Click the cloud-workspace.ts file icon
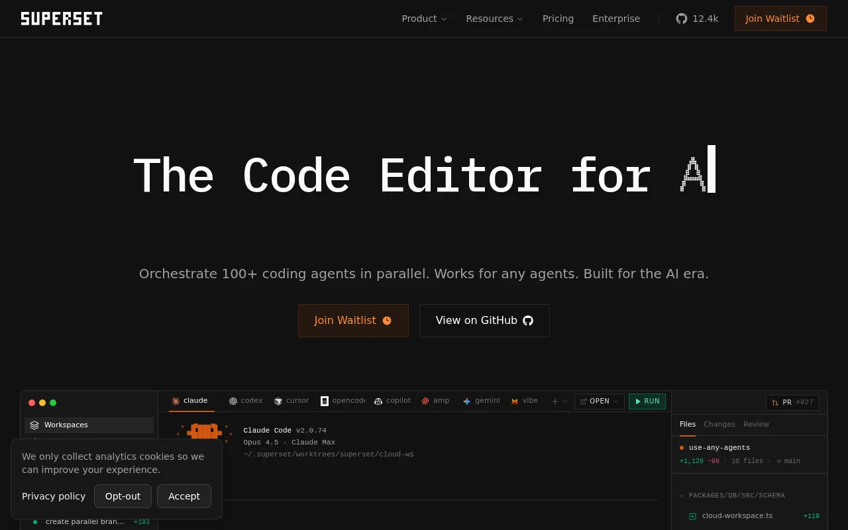848x530 pixels. [x=693, y=516]
